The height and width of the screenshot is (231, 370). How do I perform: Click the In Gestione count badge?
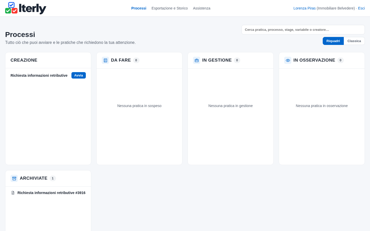pos(237,60)
